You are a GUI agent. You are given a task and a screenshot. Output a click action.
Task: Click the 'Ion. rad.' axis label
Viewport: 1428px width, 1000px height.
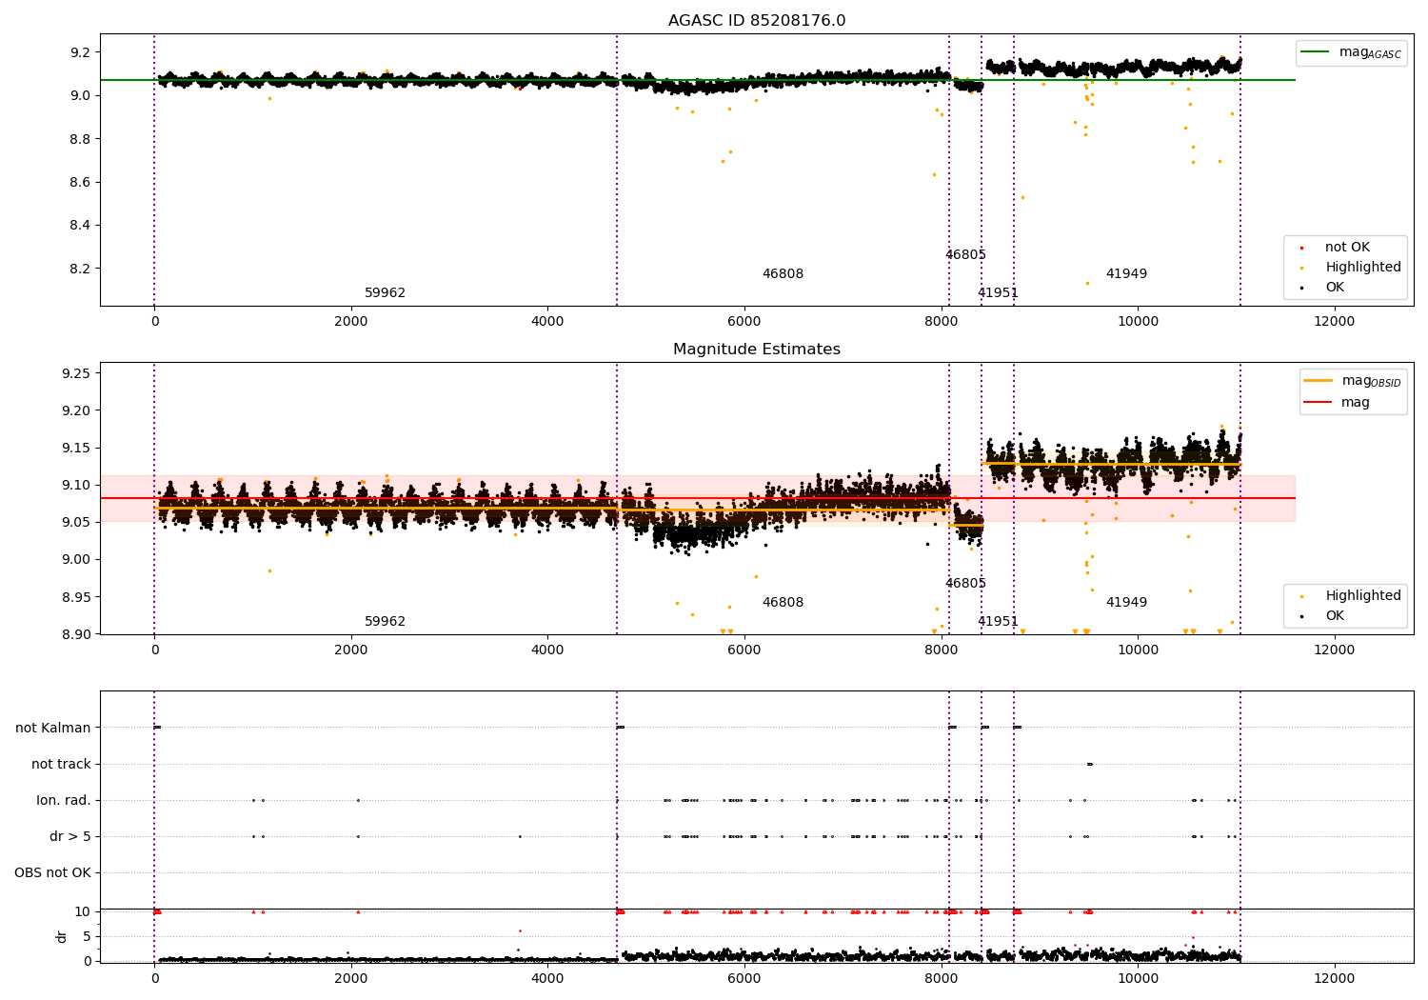click(64, 800)
